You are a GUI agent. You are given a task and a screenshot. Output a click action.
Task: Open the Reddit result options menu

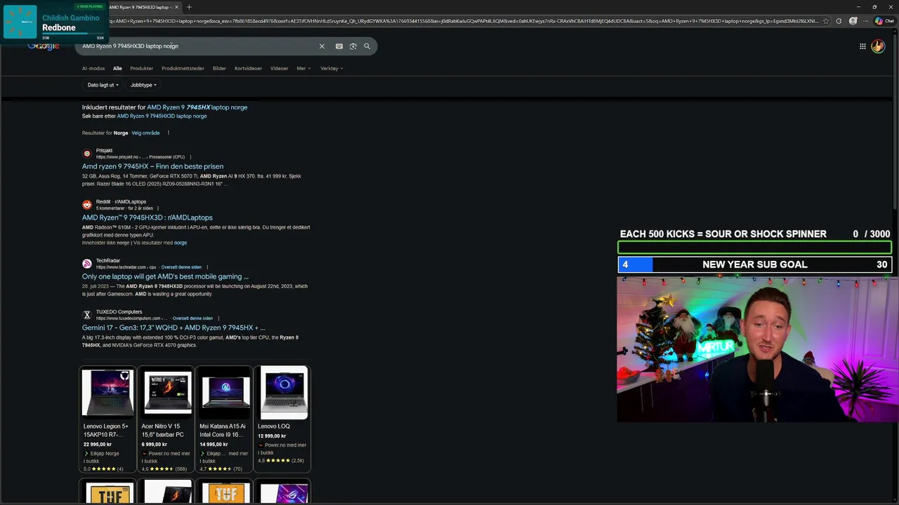pos(157,208)
